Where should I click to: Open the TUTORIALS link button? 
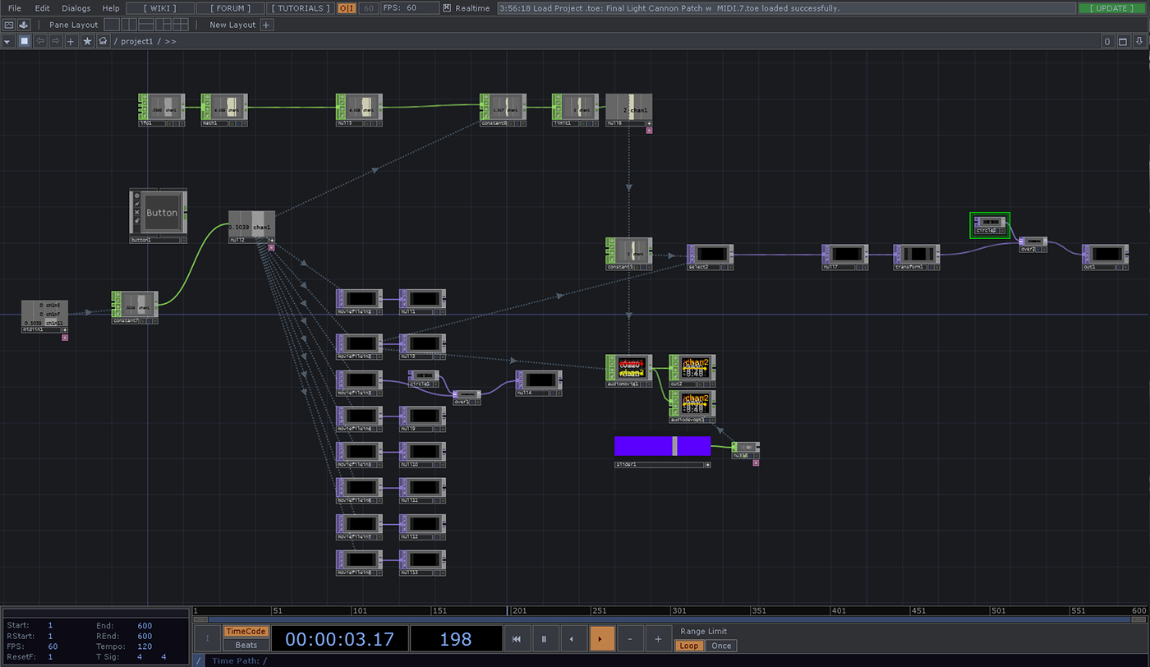point(301,8)
